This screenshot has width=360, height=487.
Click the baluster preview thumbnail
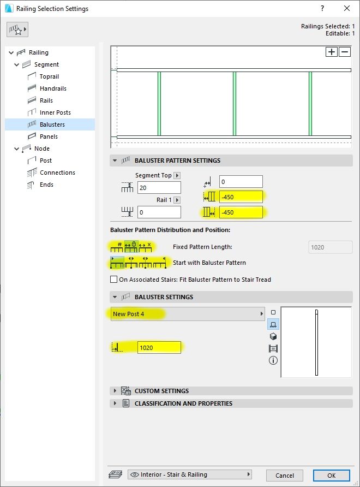pyautogui.click(x=316, y=342)
